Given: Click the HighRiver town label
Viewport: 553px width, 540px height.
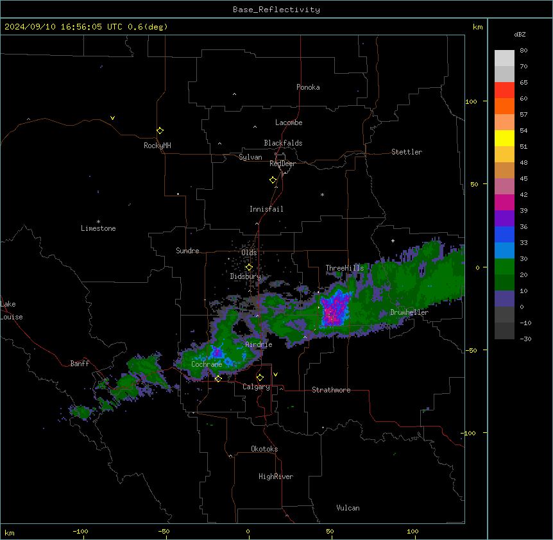Looking at the screenshot, I should tap(276, 477).
